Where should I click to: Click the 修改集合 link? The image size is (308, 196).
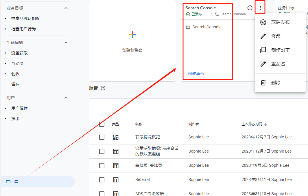pos(196,74)
